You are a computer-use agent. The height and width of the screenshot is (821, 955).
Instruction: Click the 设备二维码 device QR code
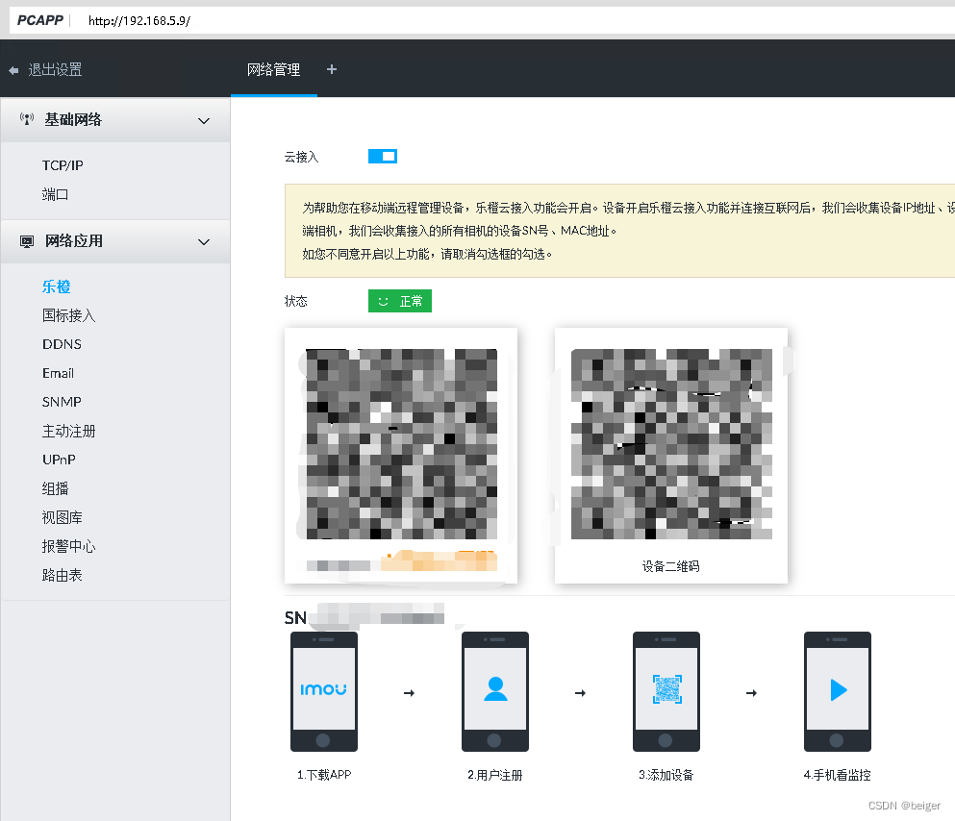(671, 444)
